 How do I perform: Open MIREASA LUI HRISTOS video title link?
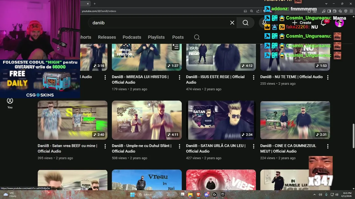pos(140,80)
